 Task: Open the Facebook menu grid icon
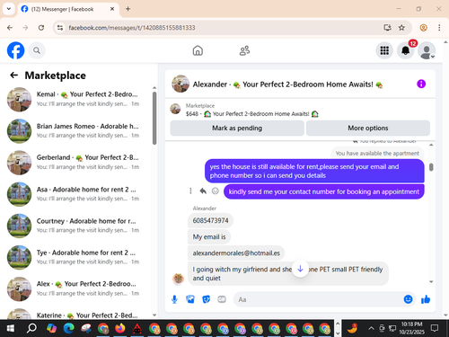[384, 50]
